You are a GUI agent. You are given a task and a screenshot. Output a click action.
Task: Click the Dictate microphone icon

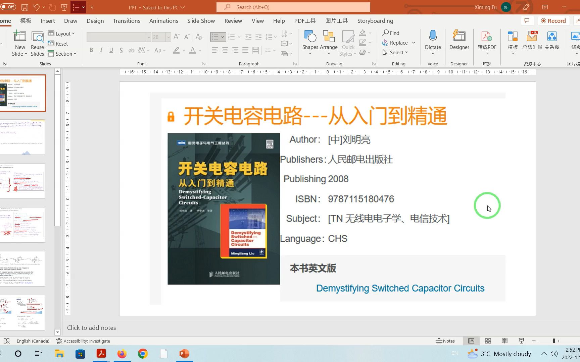433,36
